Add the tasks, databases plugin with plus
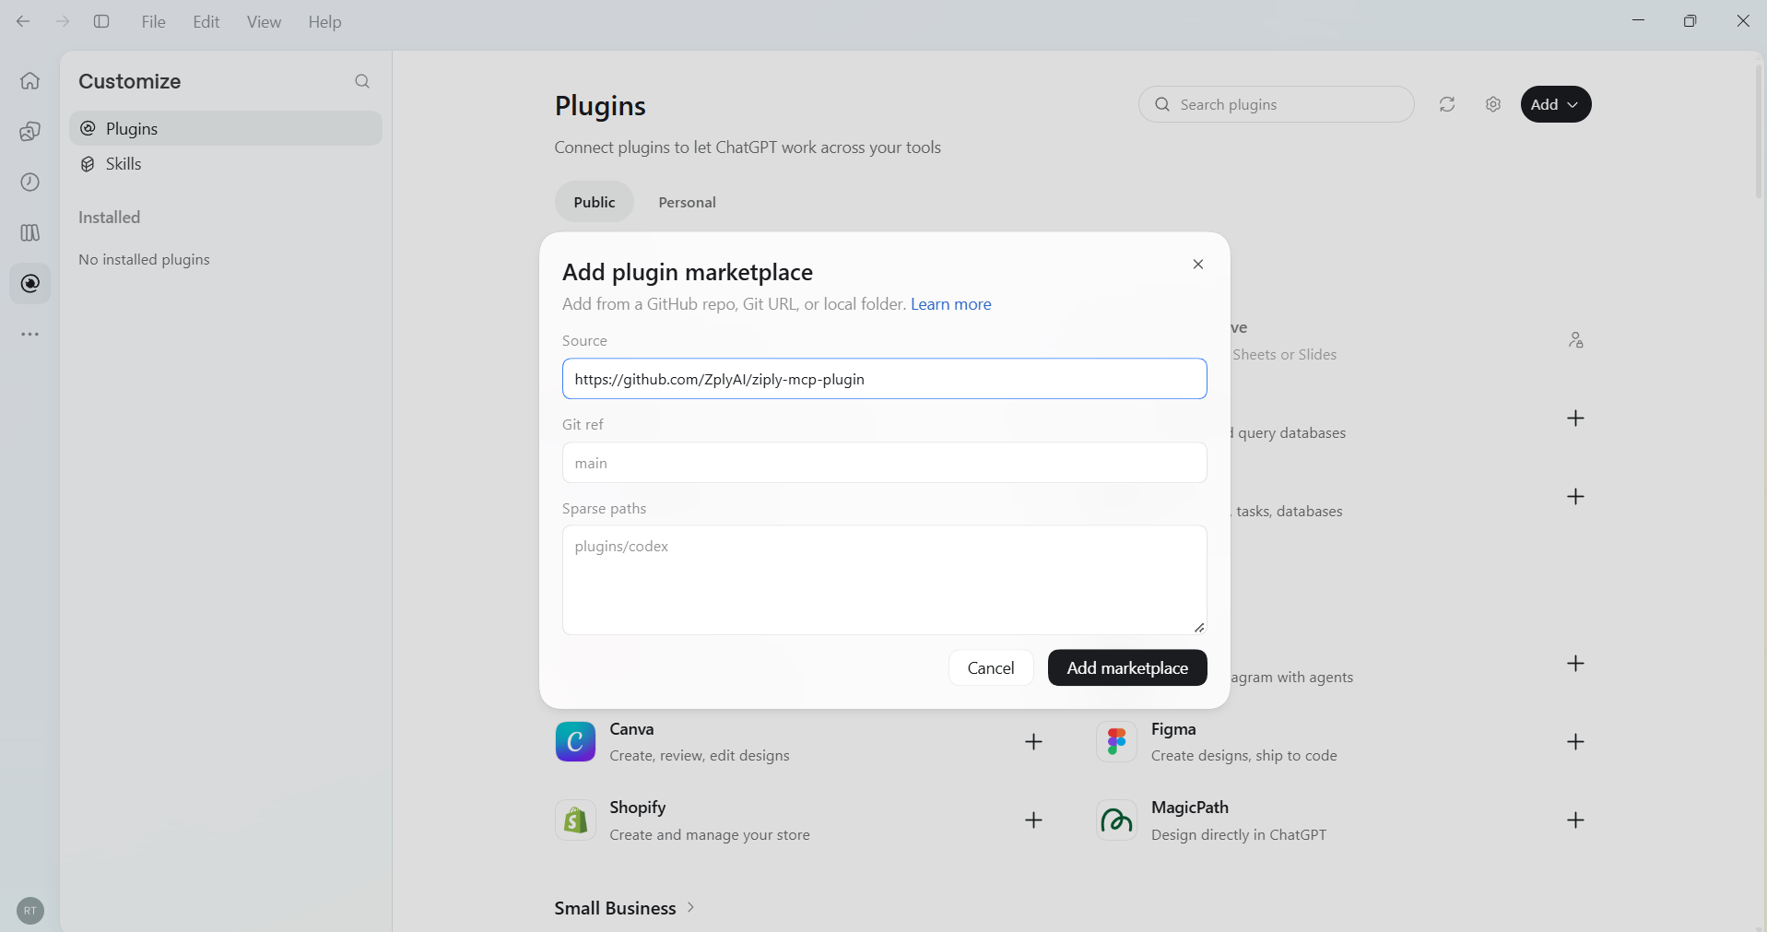The image size is (1767, 932). pos(1576,497)
